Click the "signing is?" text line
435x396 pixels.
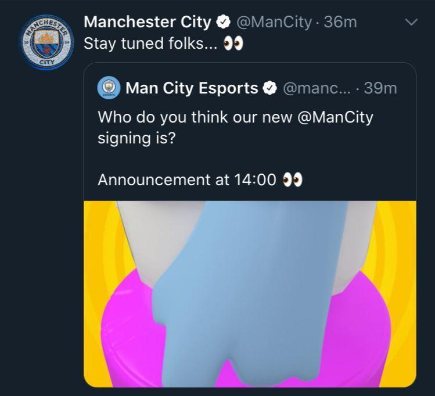coord(136,138)
